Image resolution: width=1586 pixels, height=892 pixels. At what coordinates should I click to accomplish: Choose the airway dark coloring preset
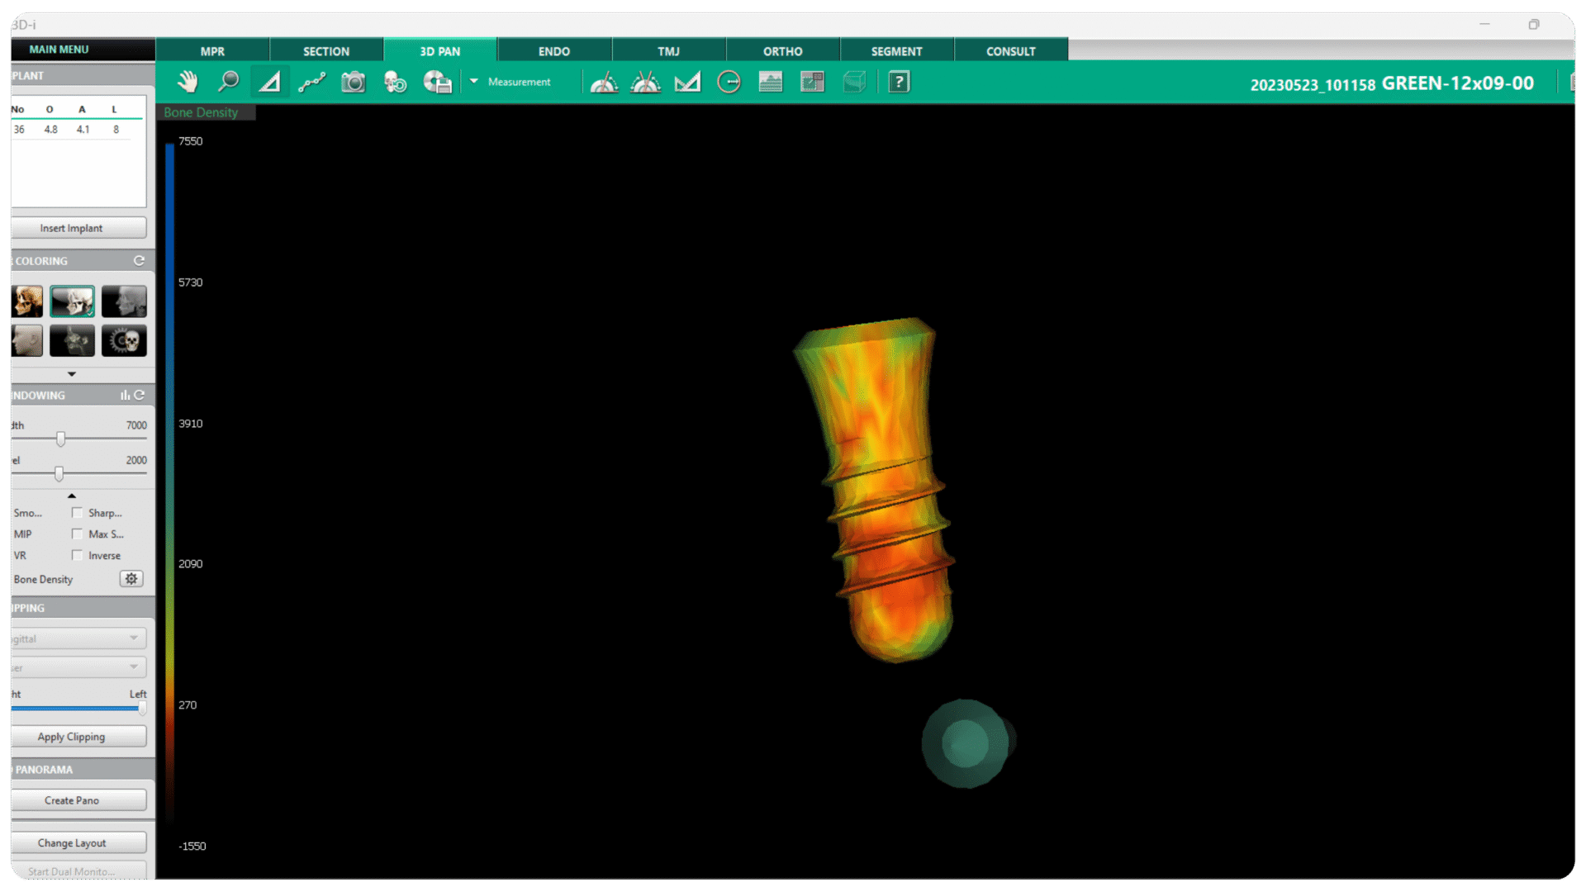pyautogui.click(x=72, y=340)
